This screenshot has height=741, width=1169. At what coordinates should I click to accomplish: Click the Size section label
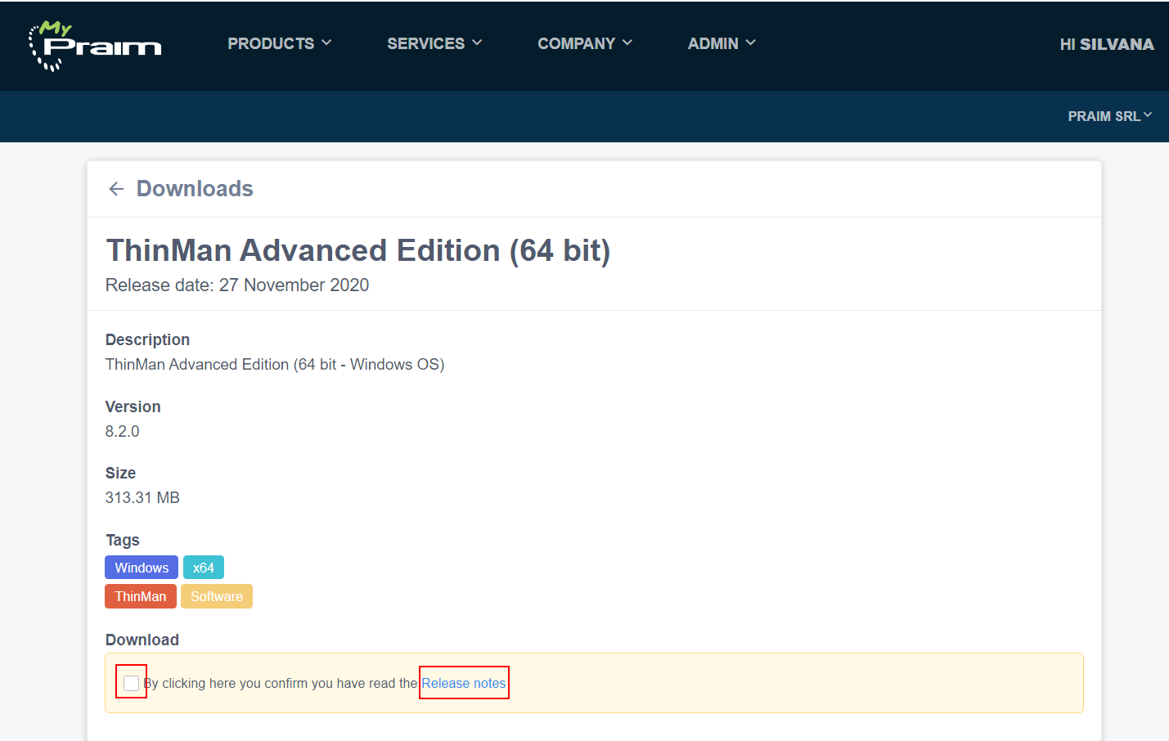pyautogui.click(x=121, y=473)
